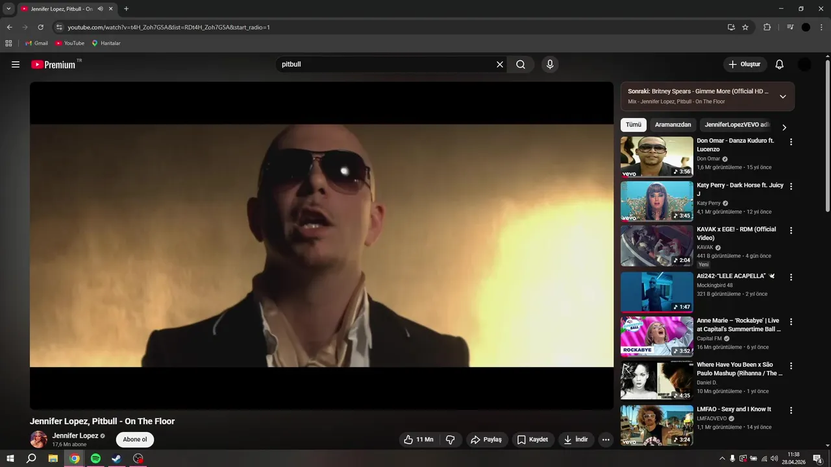The image size is (831, 467).
Task: Open the Gmail bookmark
Action: (36, 43)
